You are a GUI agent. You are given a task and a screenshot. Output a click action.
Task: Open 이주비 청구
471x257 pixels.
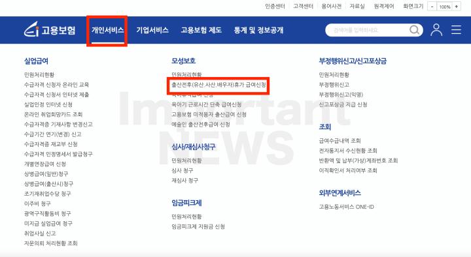(x=37, y=204)
